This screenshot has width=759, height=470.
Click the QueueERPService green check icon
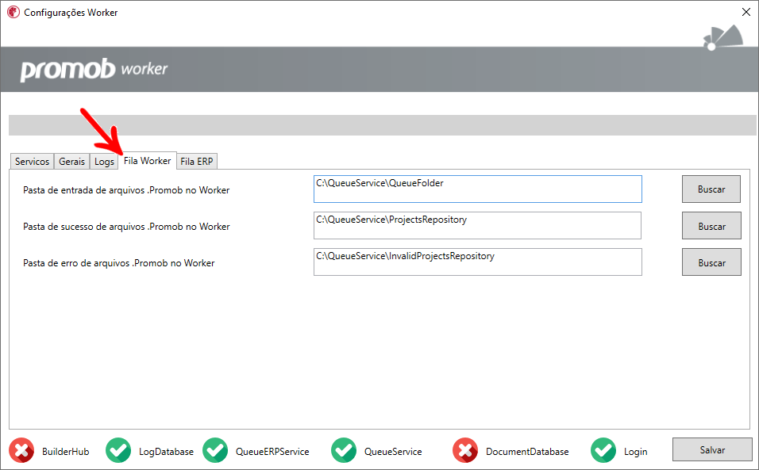215,450
